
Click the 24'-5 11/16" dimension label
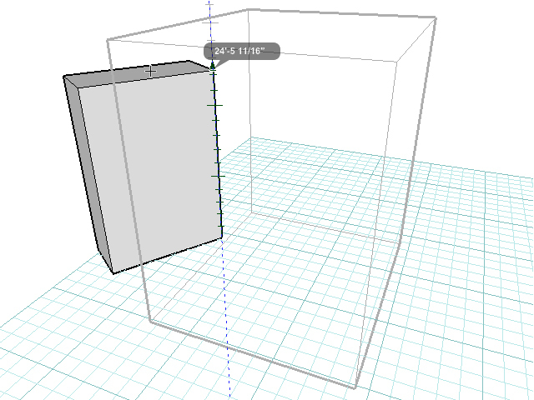[x=242, y=51]
